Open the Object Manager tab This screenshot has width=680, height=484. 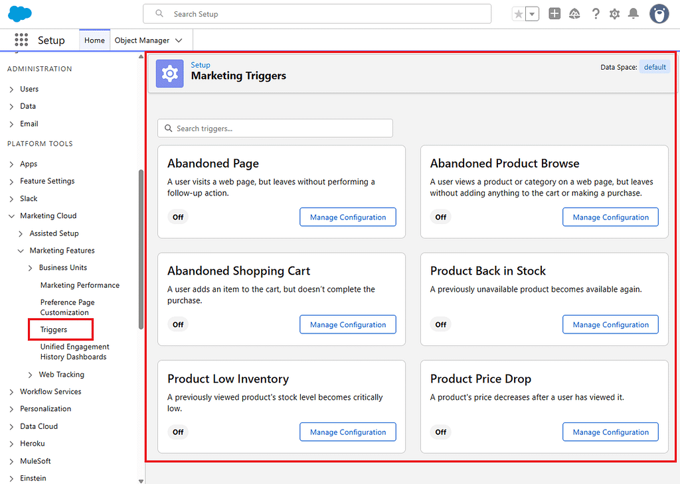[142, 40]
